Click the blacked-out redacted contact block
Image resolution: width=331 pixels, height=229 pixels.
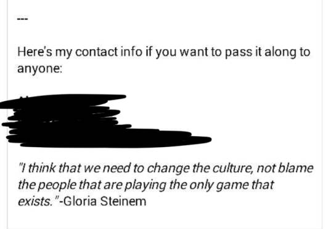[105, 121]
